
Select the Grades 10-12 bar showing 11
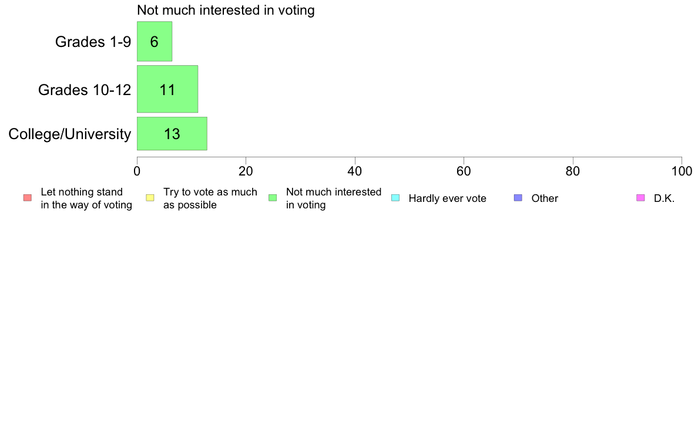167,89
